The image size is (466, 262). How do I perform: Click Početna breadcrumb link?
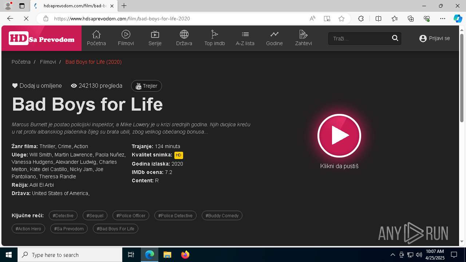tap(21, 62)
